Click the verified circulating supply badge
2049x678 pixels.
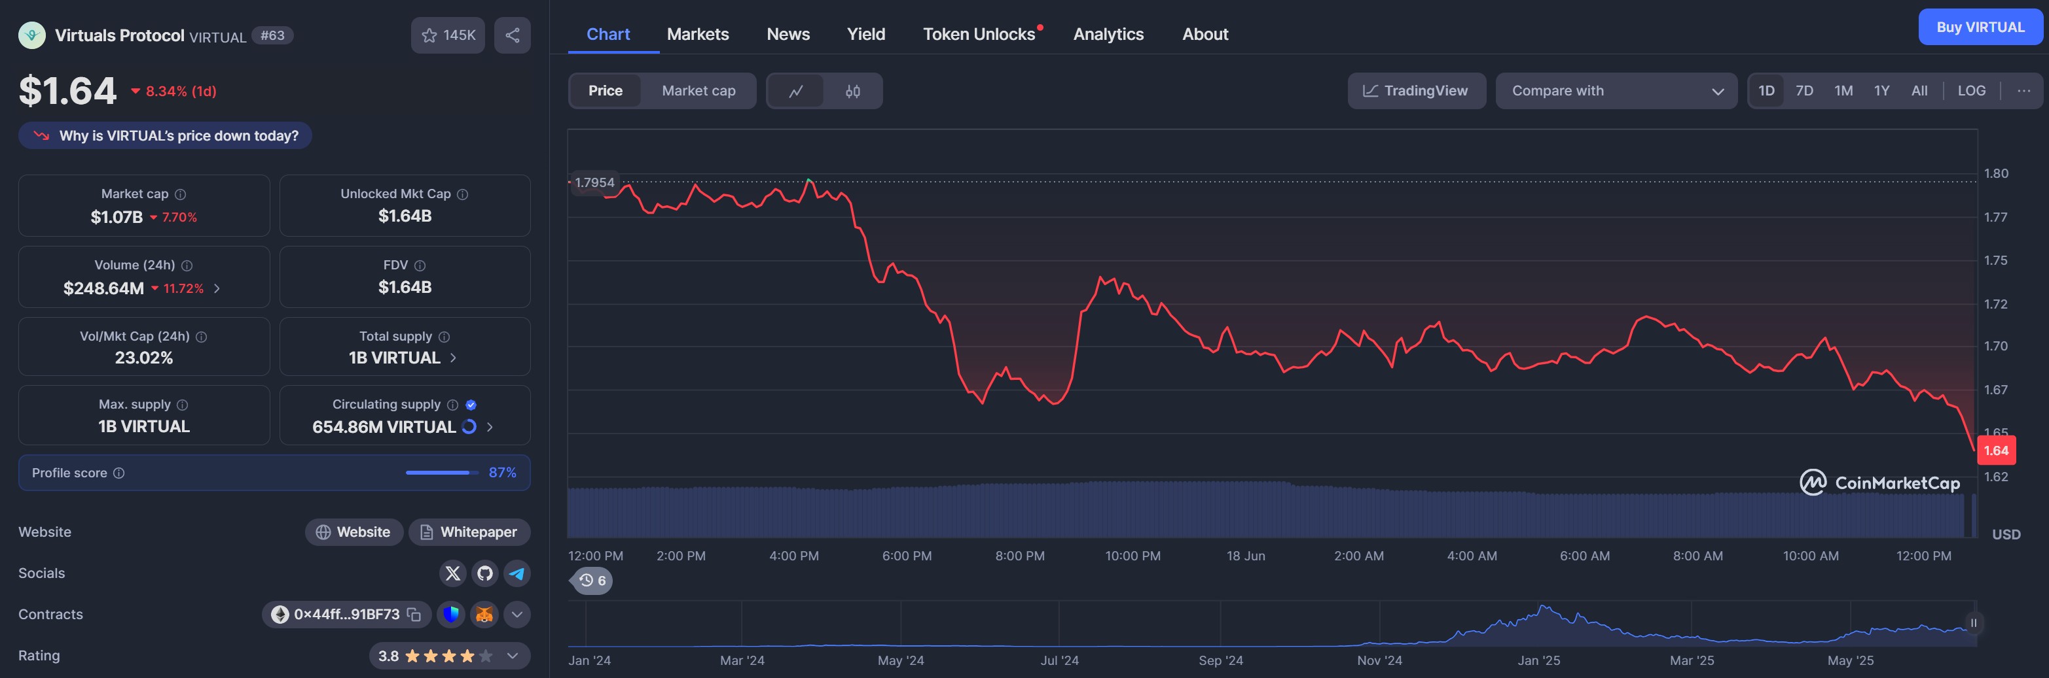(471, 405)
